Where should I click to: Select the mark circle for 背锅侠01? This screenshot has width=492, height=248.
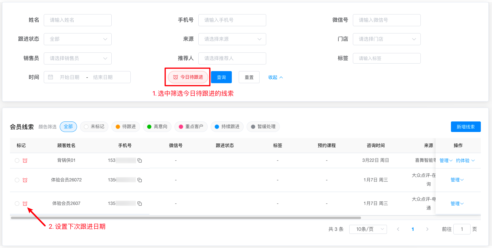(17, 161)
